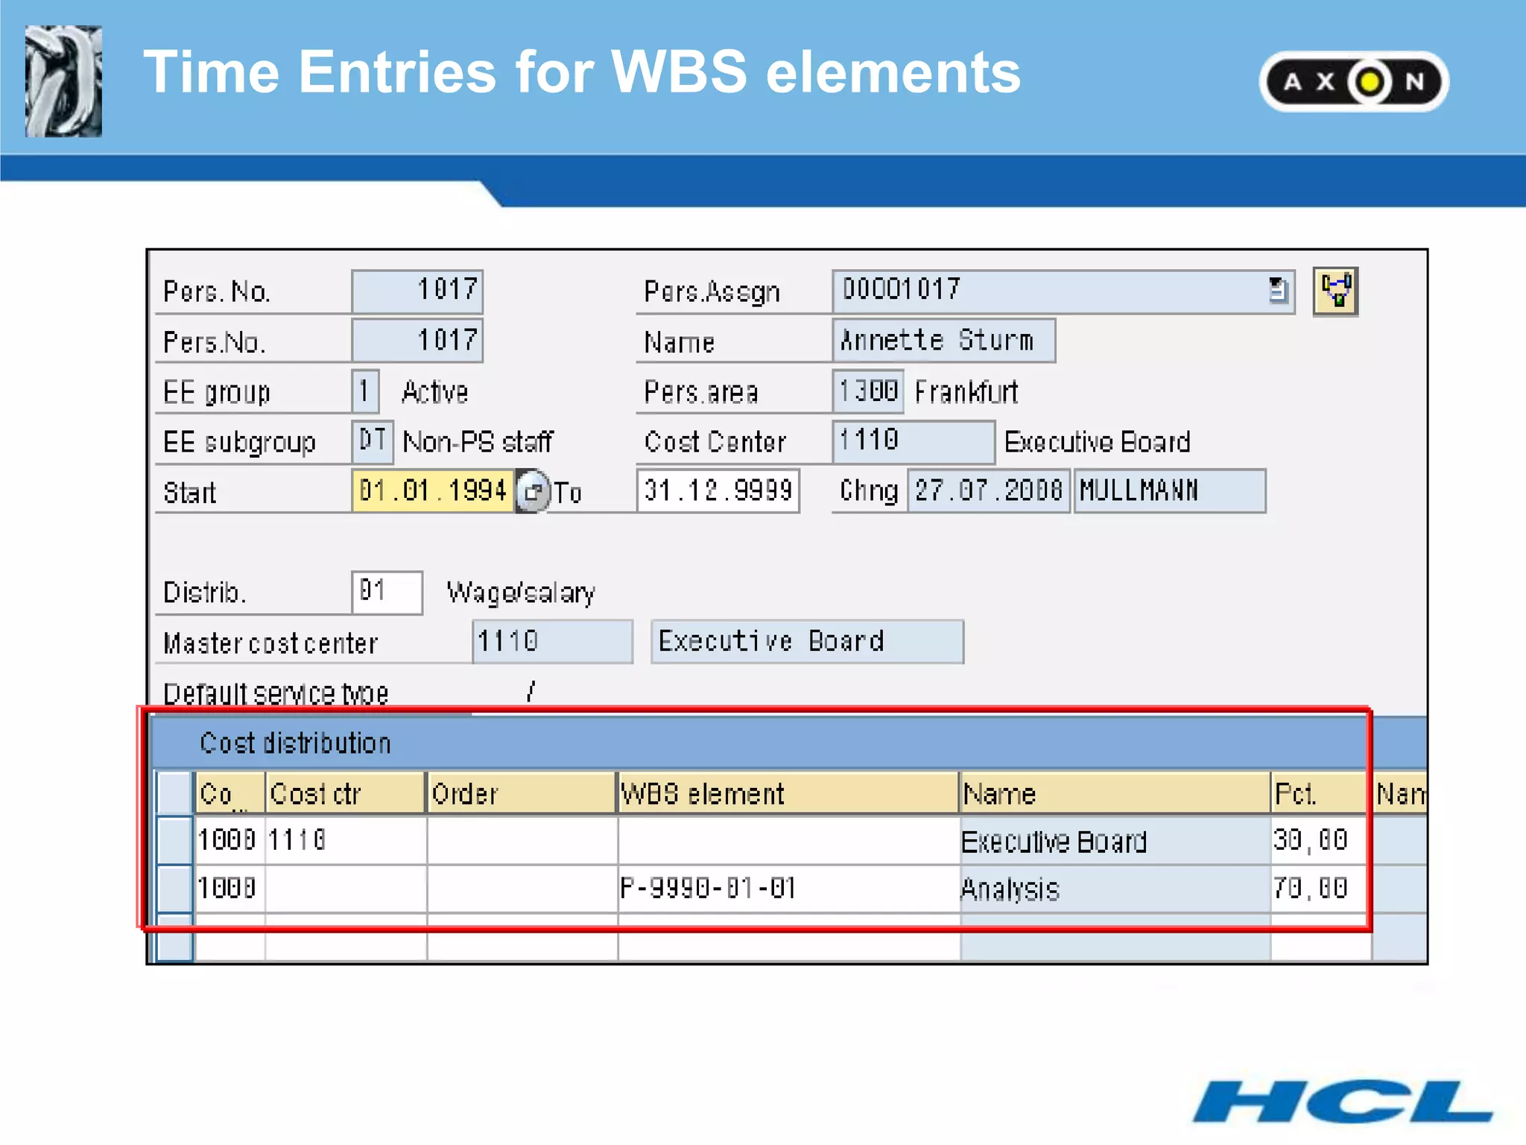
Task: Click the Start date field 01.01.1994
Action: pos(432,491)
